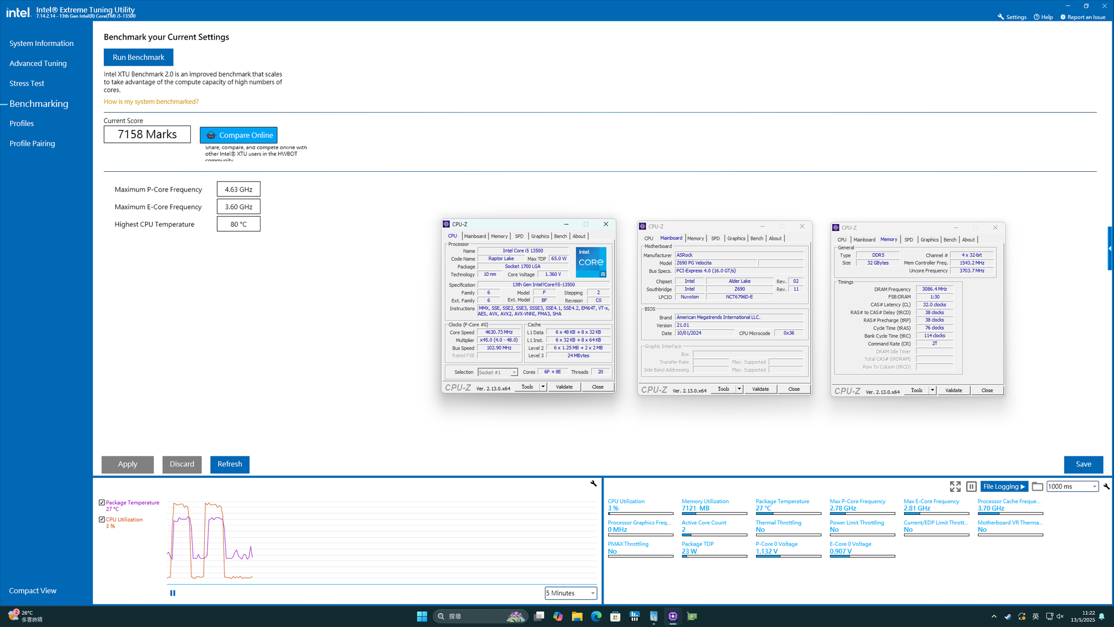This screenshot has height=627, width=1114.
Task: Open the 5 Minutes time range dropdown
Action: 571,593
